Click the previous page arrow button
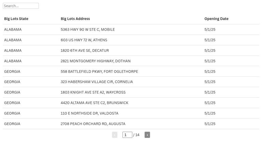The image size is (262, 143). click(115, 135)
